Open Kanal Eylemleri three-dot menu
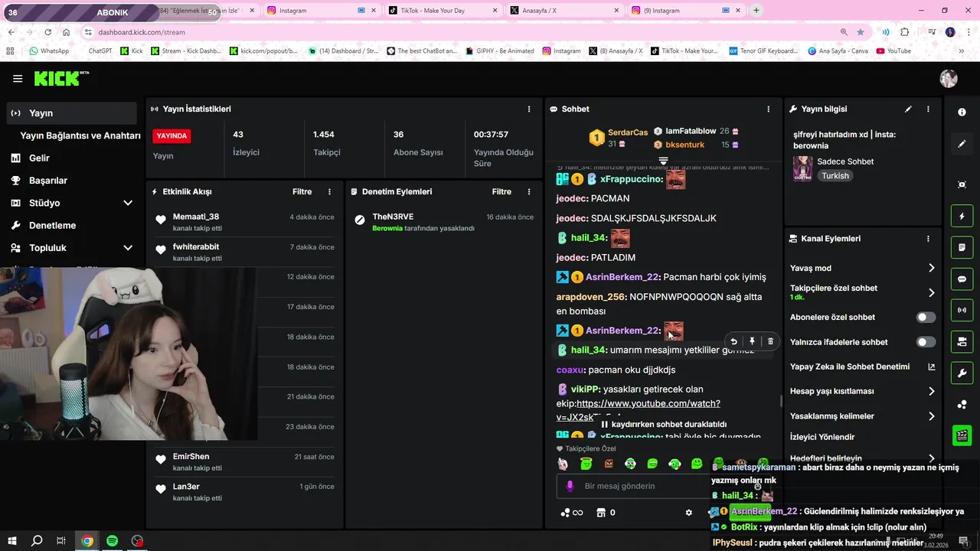This screenshot has width=980, height=551. click(x=928, y=239)
